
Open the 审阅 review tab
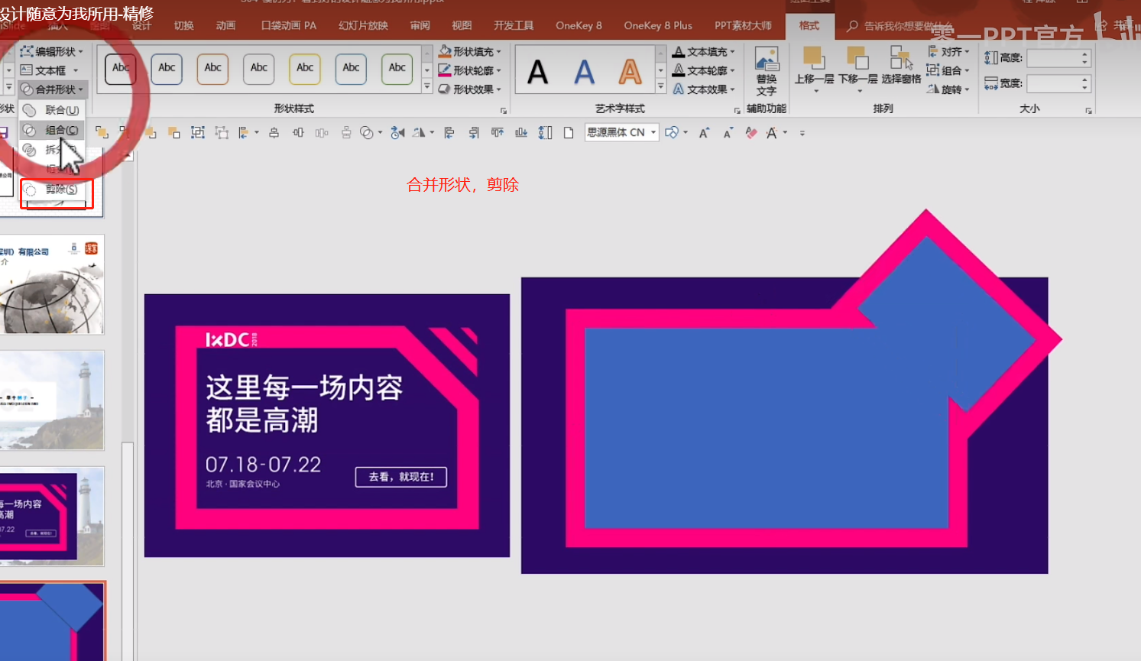pos(420,25)
